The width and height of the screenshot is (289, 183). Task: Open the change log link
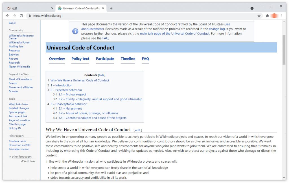(x=217, y=29)
